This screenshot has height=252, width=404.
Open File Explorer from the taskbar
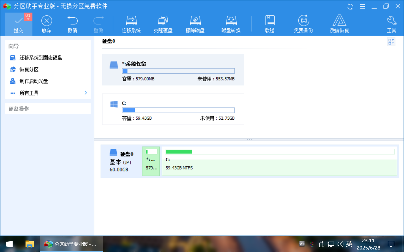pos(29,244)
